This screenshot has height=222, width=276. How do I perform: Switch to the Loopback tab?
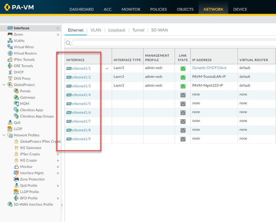(x=116, y=30)
